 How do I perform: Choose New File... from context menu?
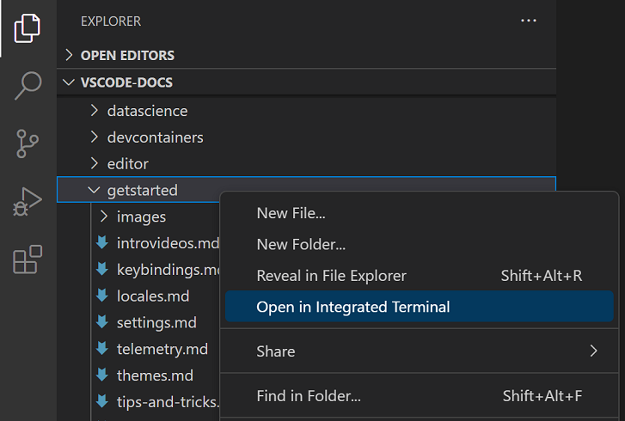pyautogui.click(x=291, y=213)
